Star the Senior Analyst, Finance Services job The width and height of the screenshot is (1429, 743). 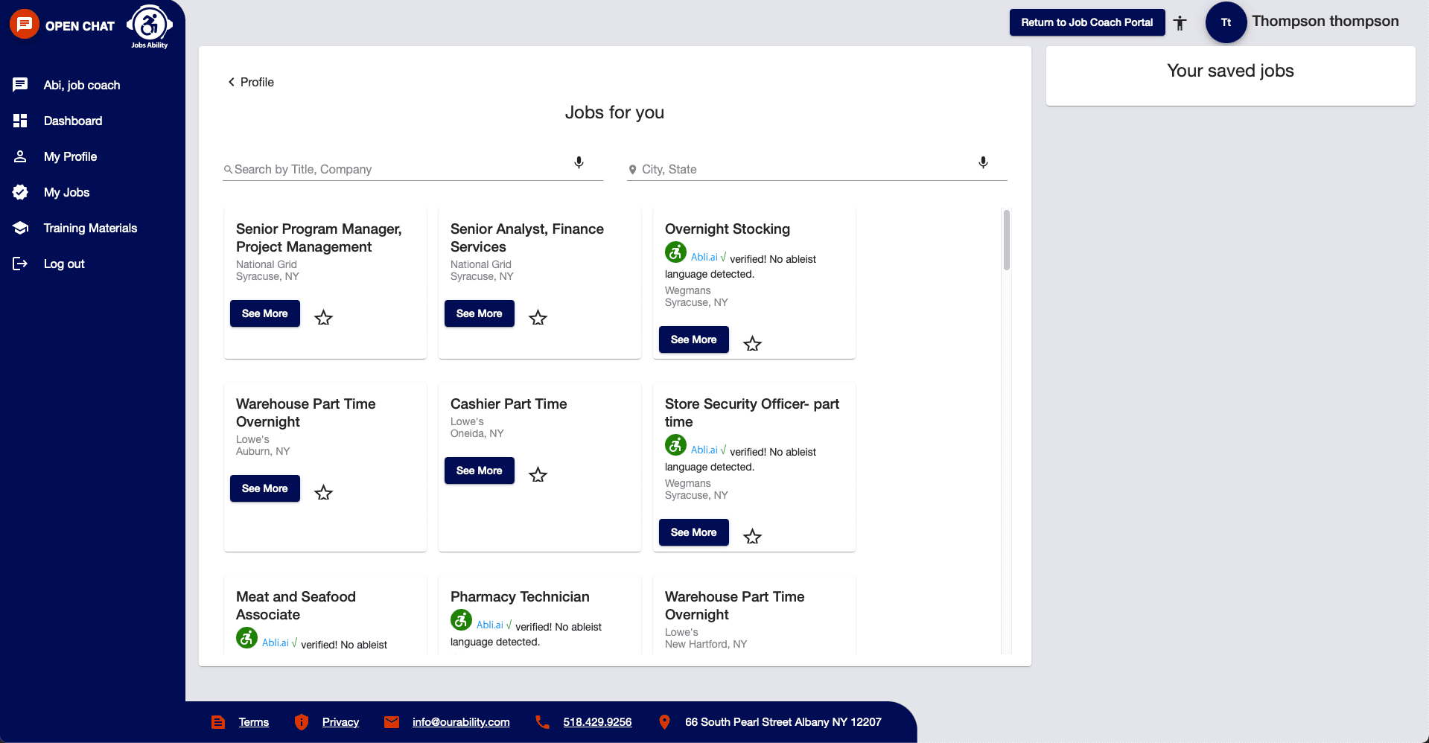(538, 318)
